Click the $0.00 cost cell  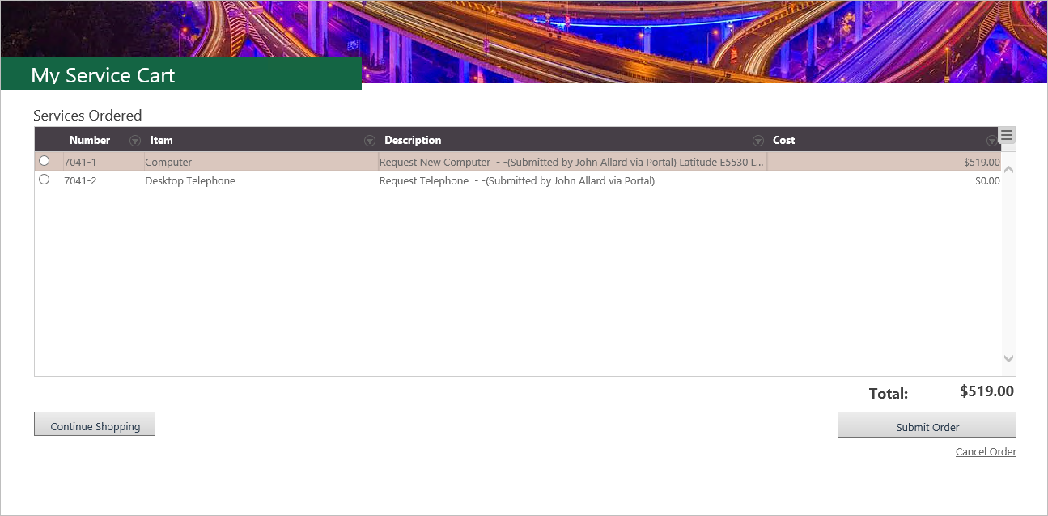tap(987, 181)
